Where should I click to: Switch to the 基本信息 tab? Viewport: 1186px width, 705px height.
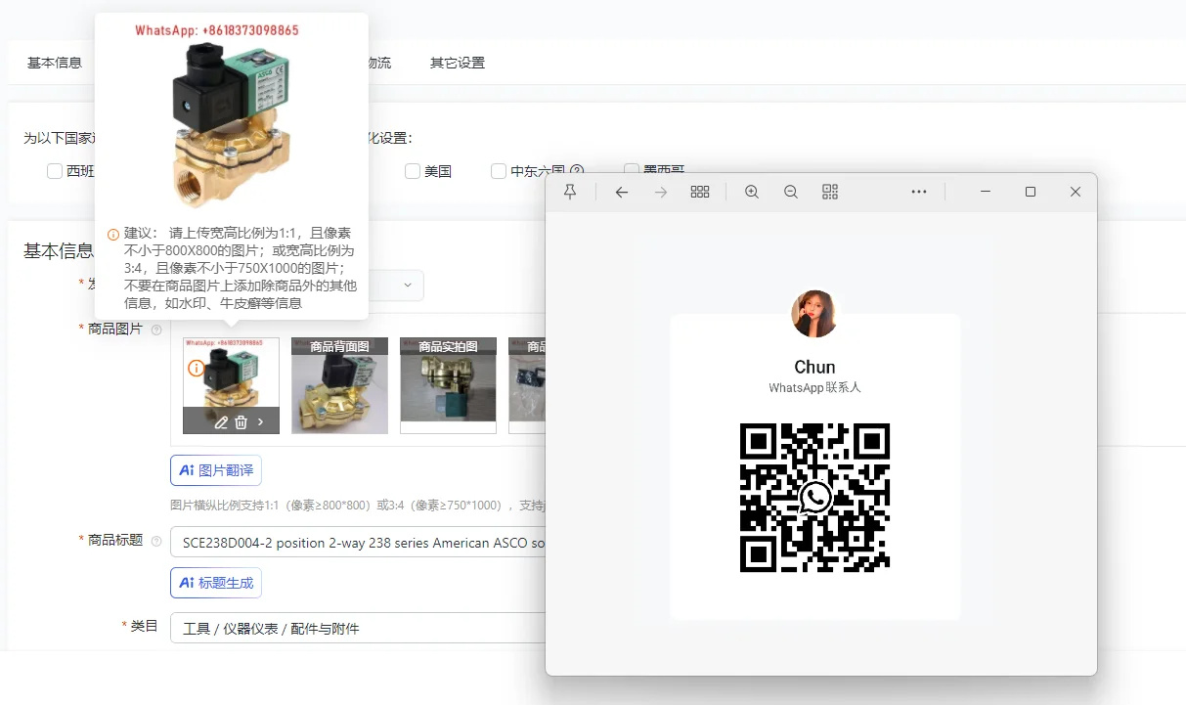click(55, 63)
